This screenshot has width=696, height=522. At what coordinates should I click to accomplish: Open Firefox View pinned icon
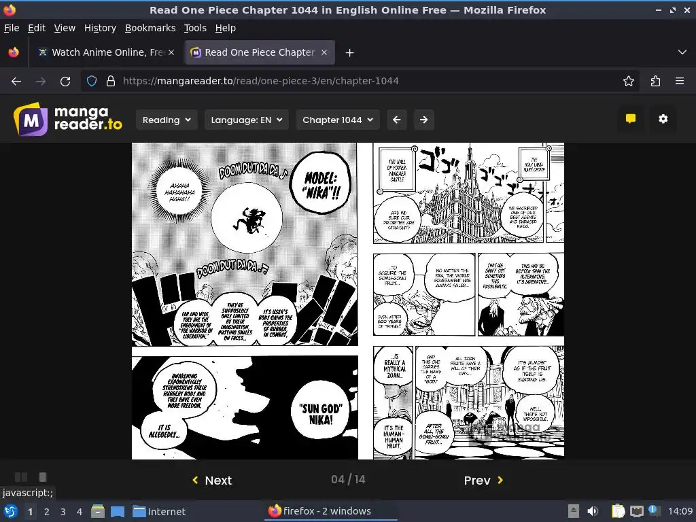[x=14, y=52]
